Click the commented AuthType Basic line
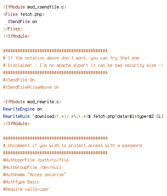Viewport: 167px width, 196px height. (x=21, y=182)
